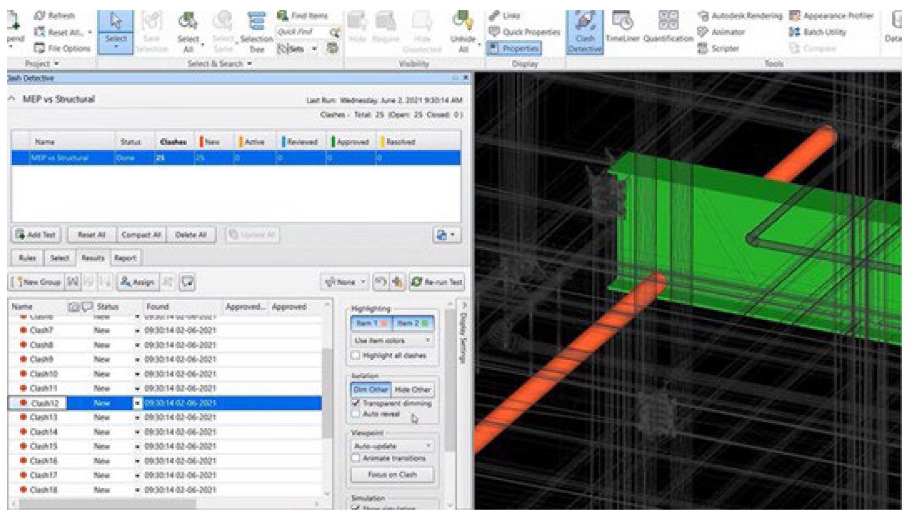Select the Clash15 row in results

pos(43,446)
